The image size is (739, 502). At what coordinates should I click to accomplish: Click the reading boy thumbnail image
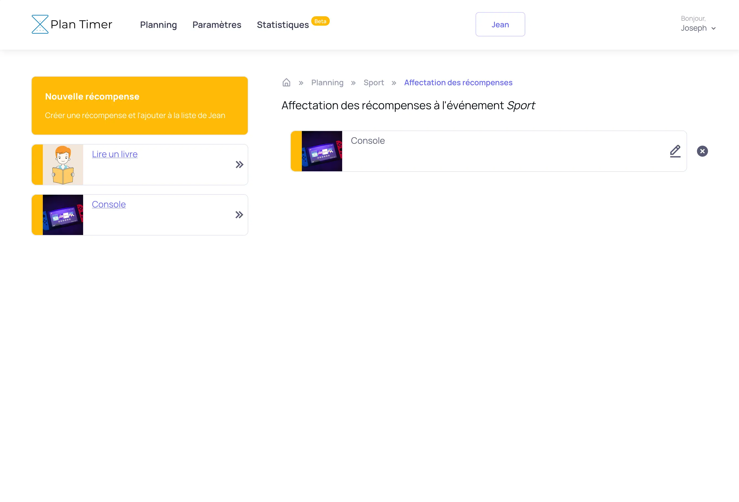coord(63,164)
